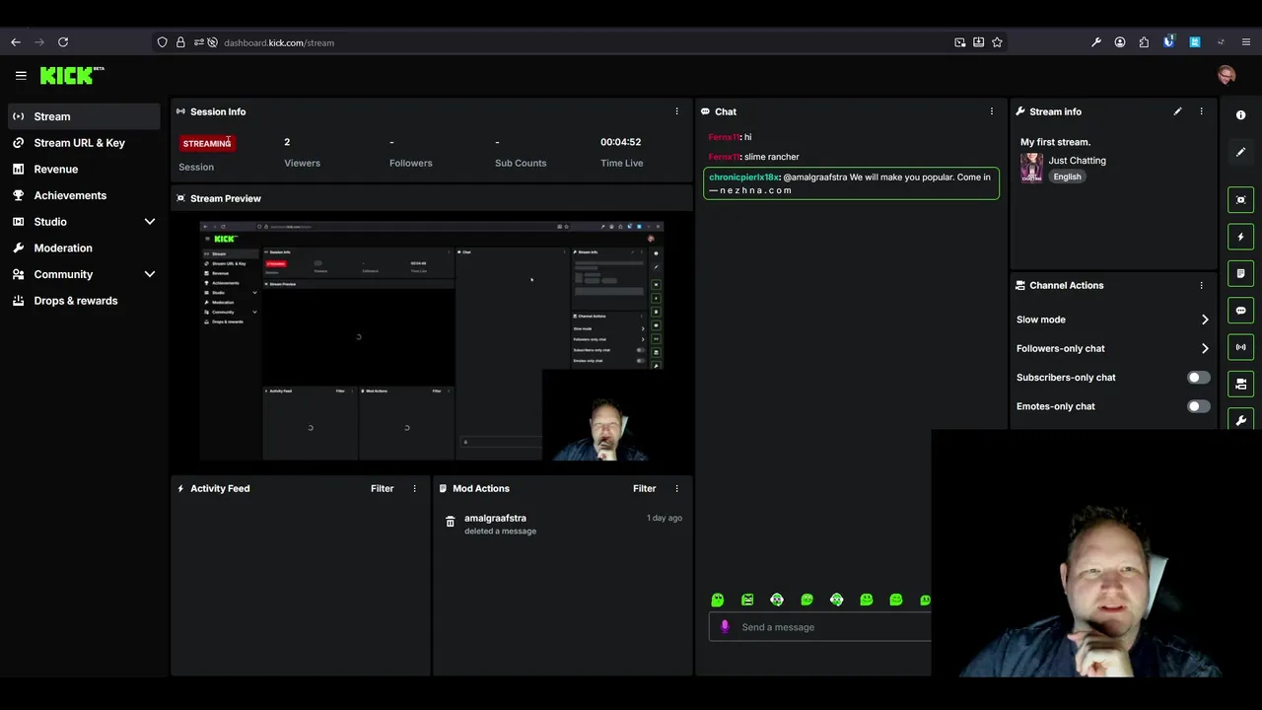Insert the third emote with headphones

click(777, 600)
